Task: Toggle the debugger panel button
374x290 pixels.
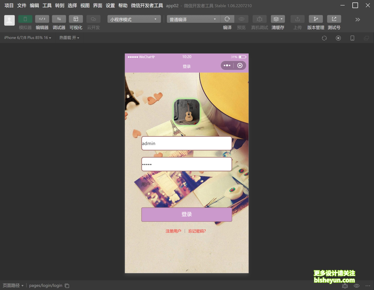Action: (59, 19)
